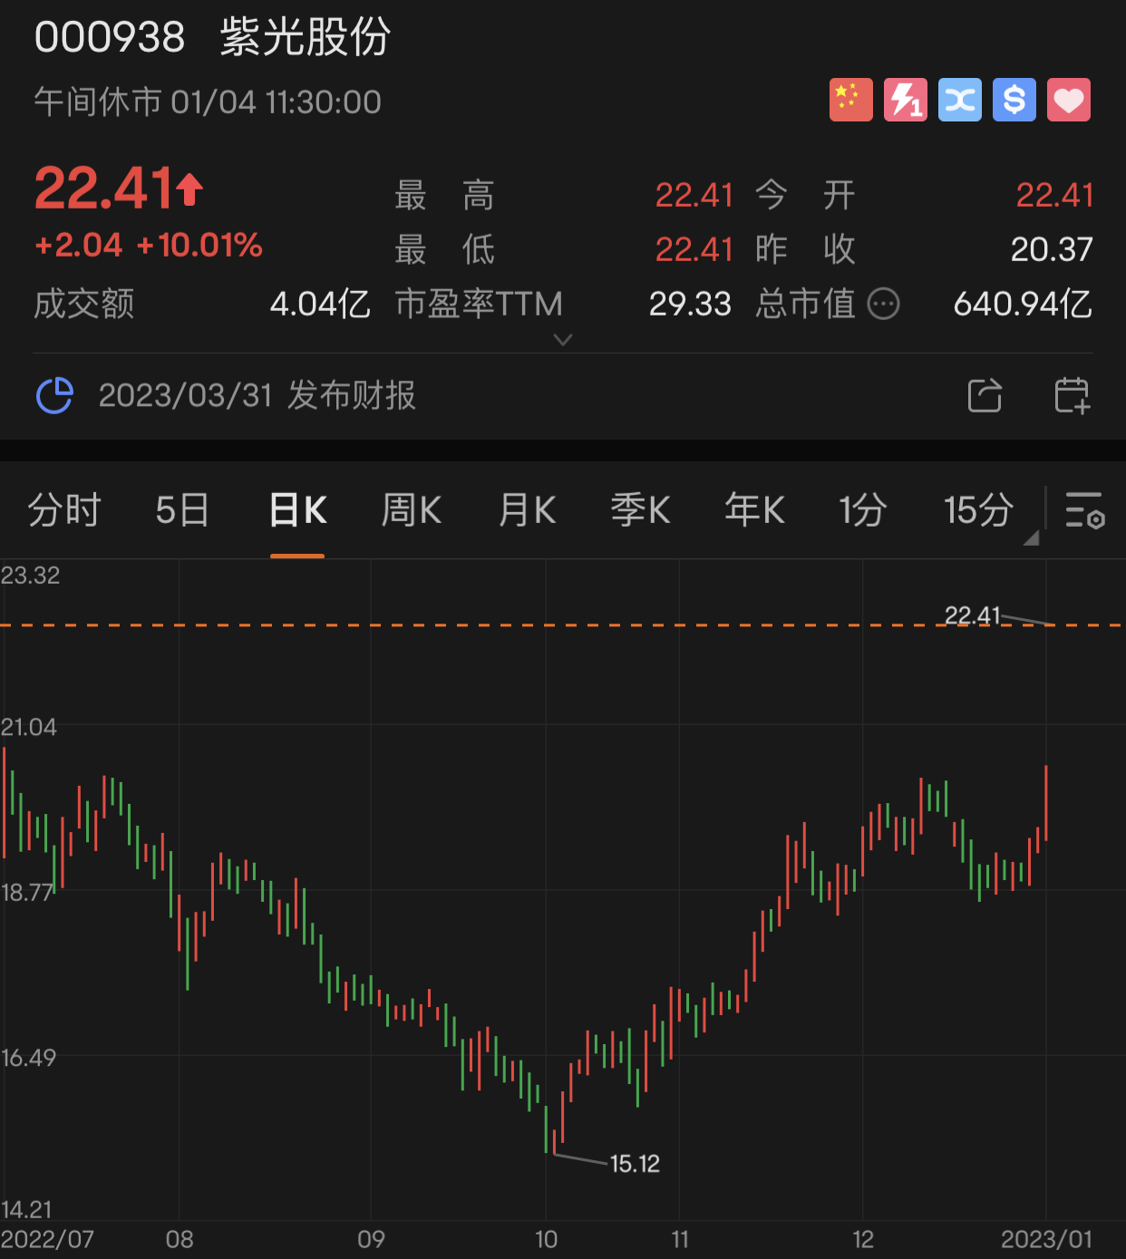This screenshot has width=1126, height=1259.
Task: Tap the red lightning level-1 quote icon
Action: click(x=905, y=100)
